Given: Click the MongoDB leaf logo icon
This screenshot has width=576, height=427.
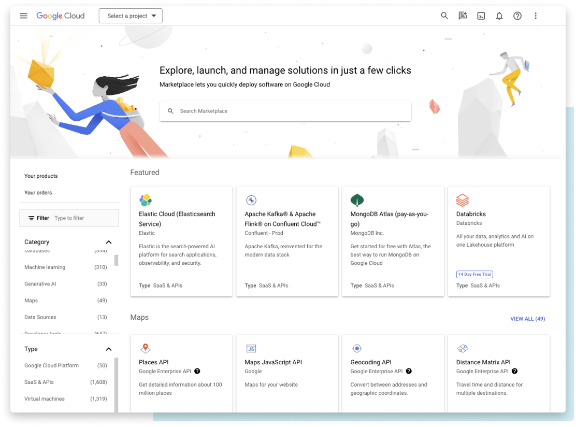Looking at the screenshot, I should pyautogui.click(x=357, y=200).
